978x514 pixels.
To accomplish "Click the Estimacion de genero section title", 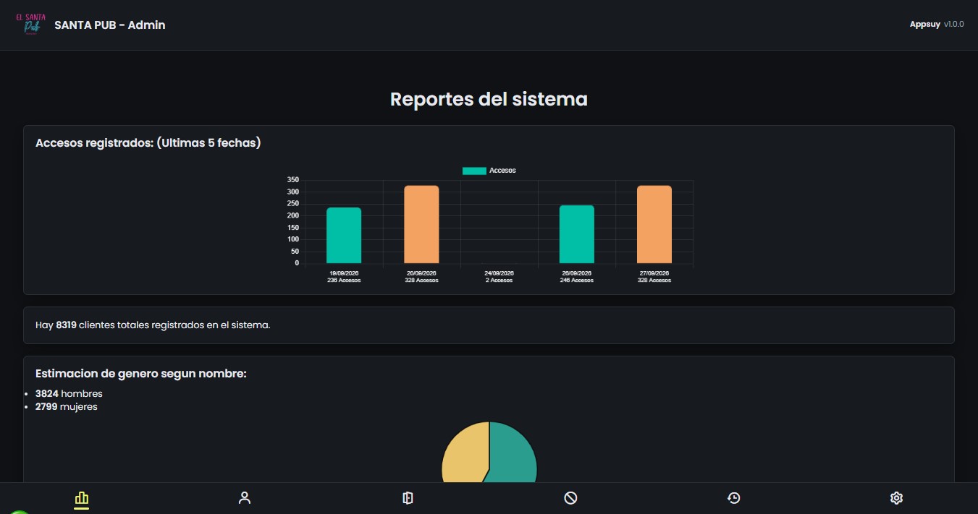I will coord(141,374).
